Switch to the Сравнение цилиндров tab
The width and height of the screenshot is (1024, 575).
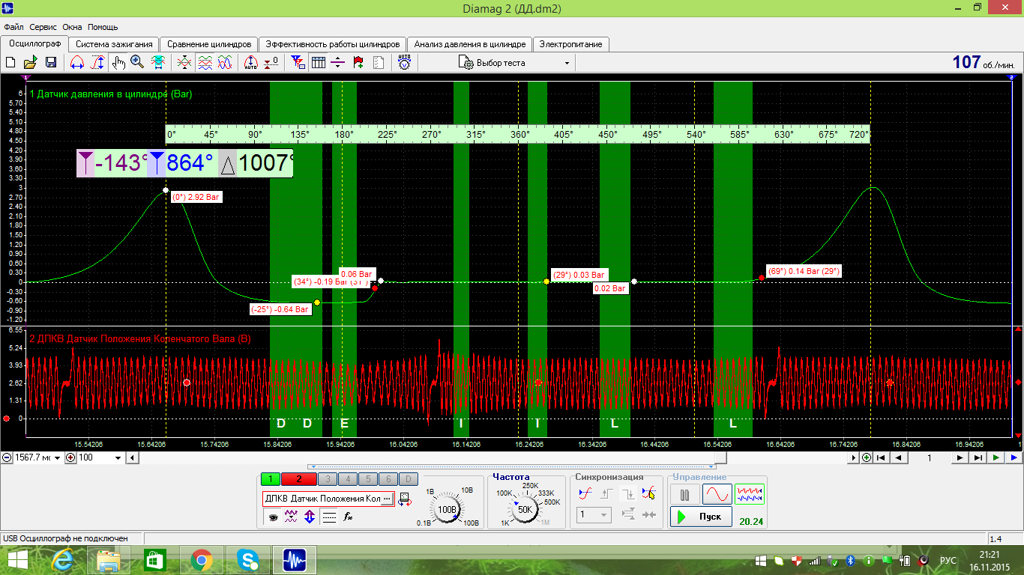click(x=209, y=44)
